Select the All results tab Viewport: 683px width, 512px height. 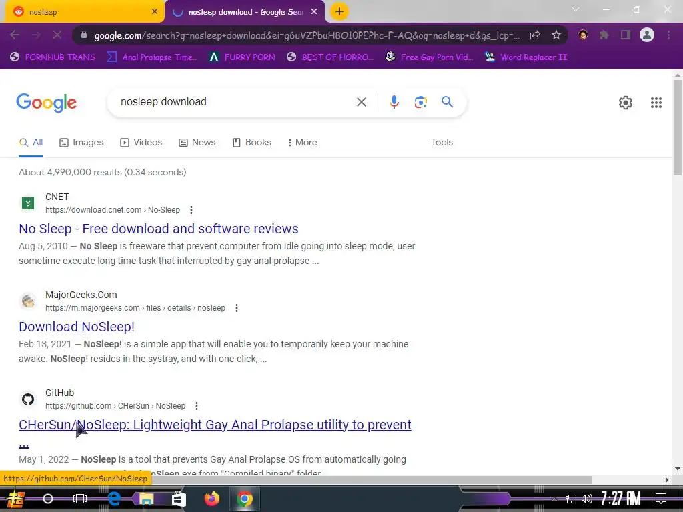pyautogui.click(x=31, y=143)
